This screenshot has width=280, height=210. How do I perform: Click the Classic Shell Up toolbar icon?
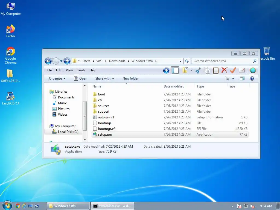pyautogui.click(x=166, y=70)
